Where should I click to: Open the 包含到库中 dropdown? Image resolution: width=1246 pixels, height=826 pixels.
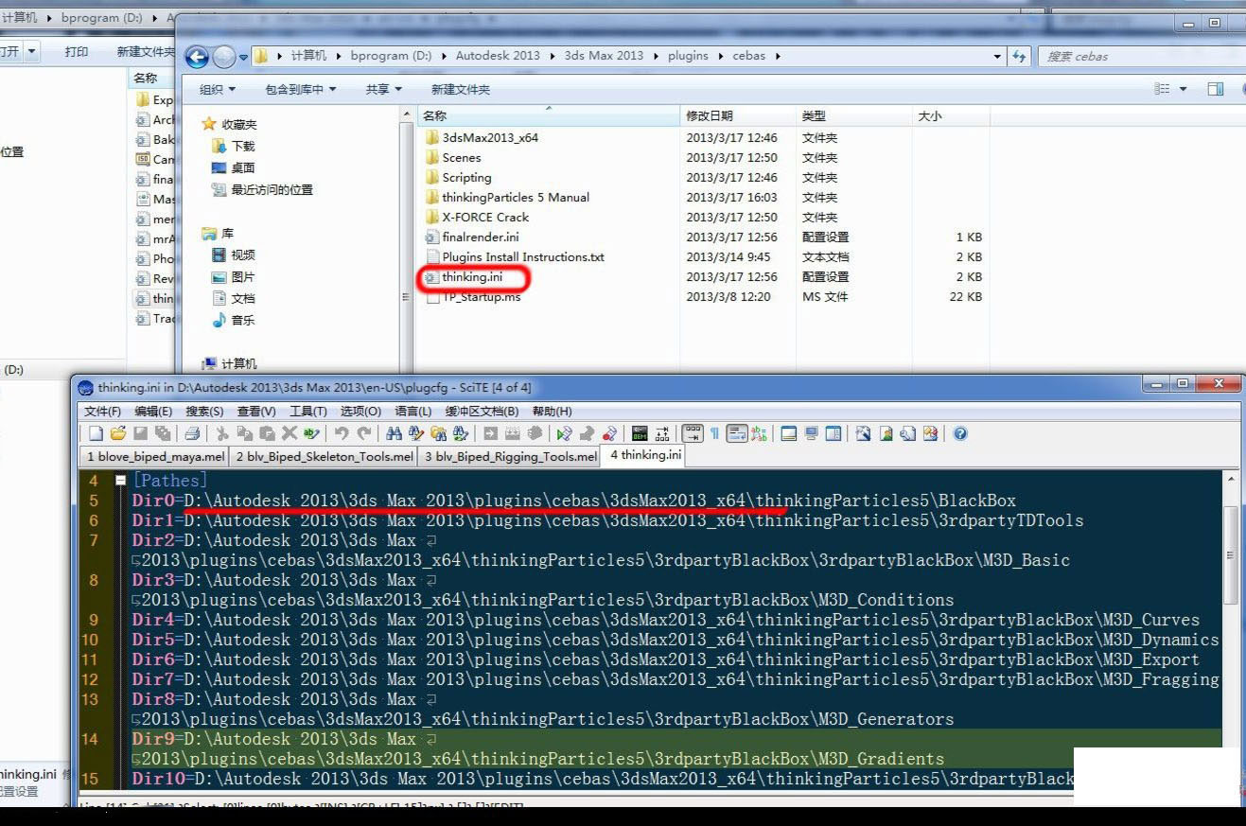(301, 89)
